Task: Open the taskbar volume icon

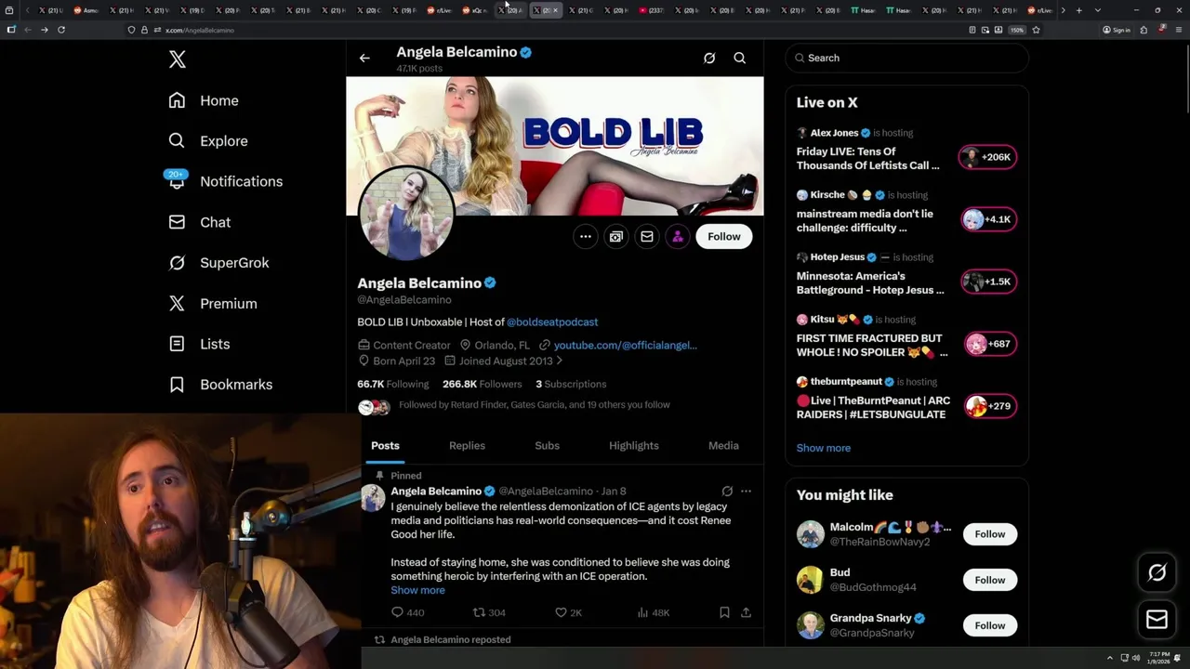Action: pos(1136,658)
